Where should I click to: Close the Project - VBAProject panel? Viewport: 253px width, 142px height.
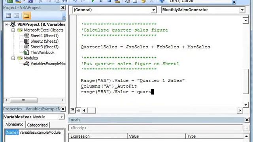click(63, 7)
